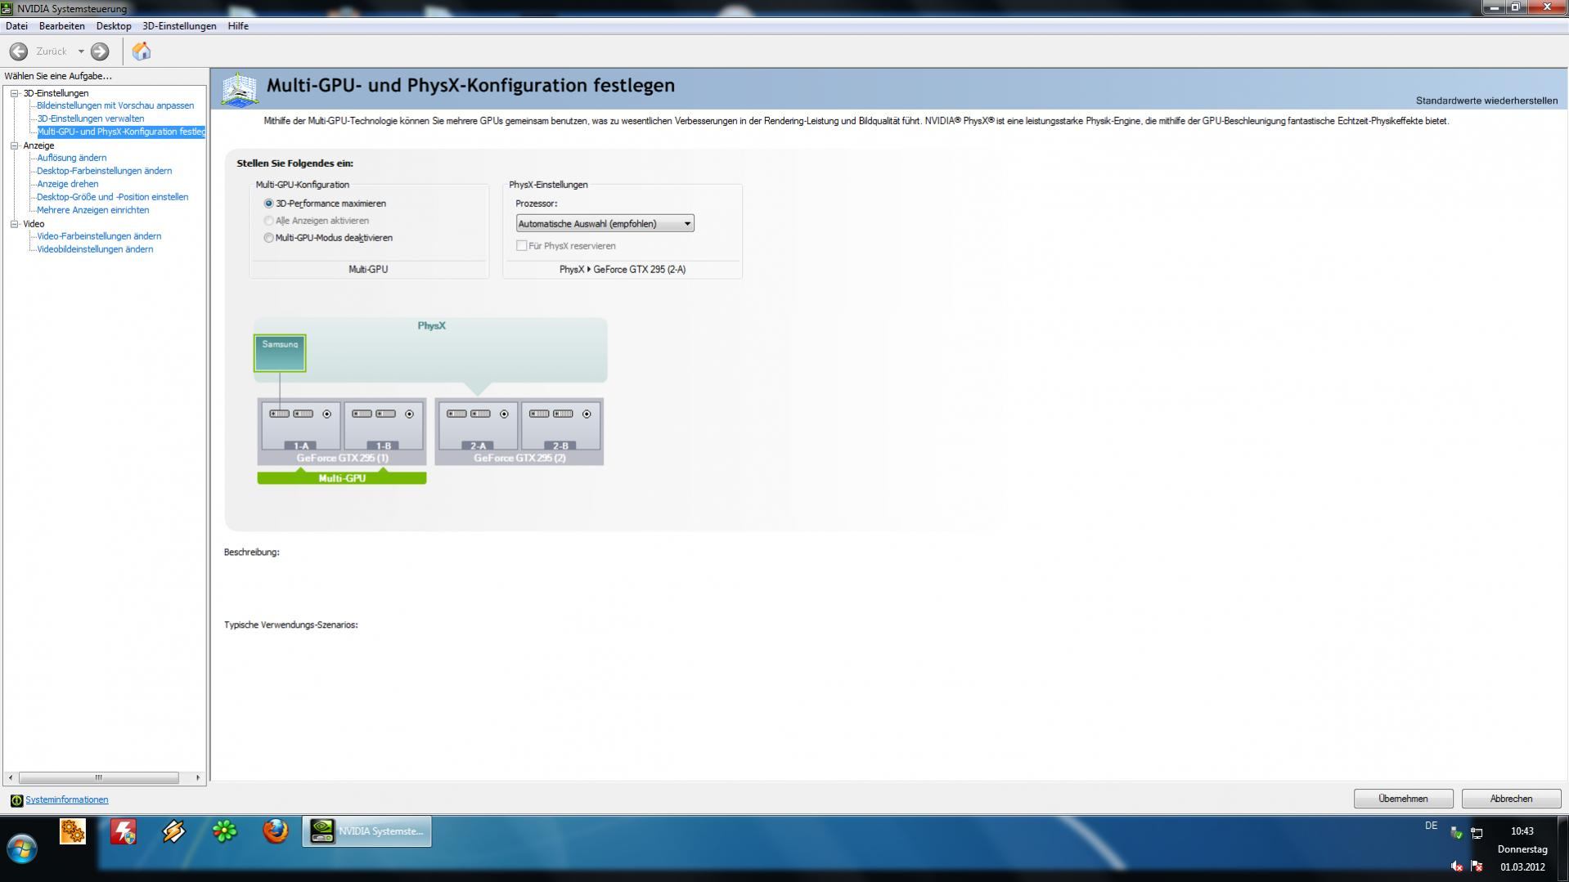Click the sidebar scroll left arrow

[x=10, y=777]
